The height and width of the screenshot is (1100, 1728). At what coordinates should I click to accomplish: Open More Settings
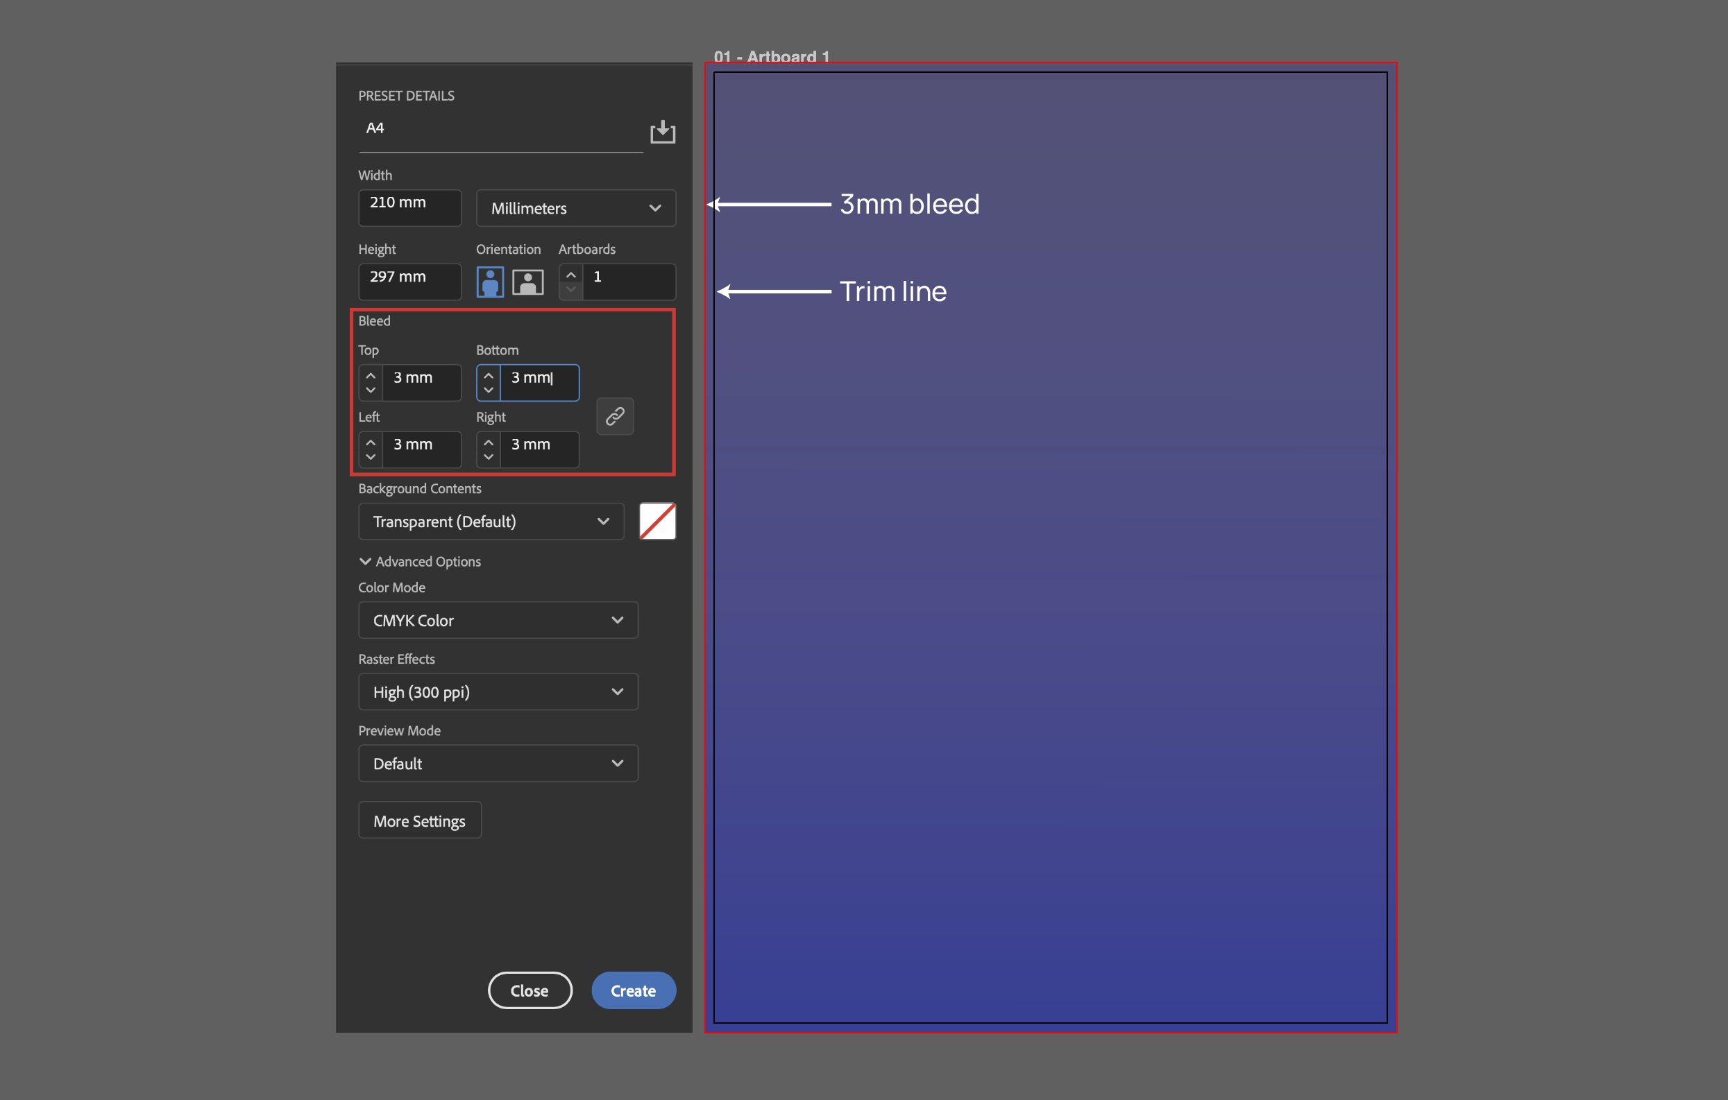point(419,820)
